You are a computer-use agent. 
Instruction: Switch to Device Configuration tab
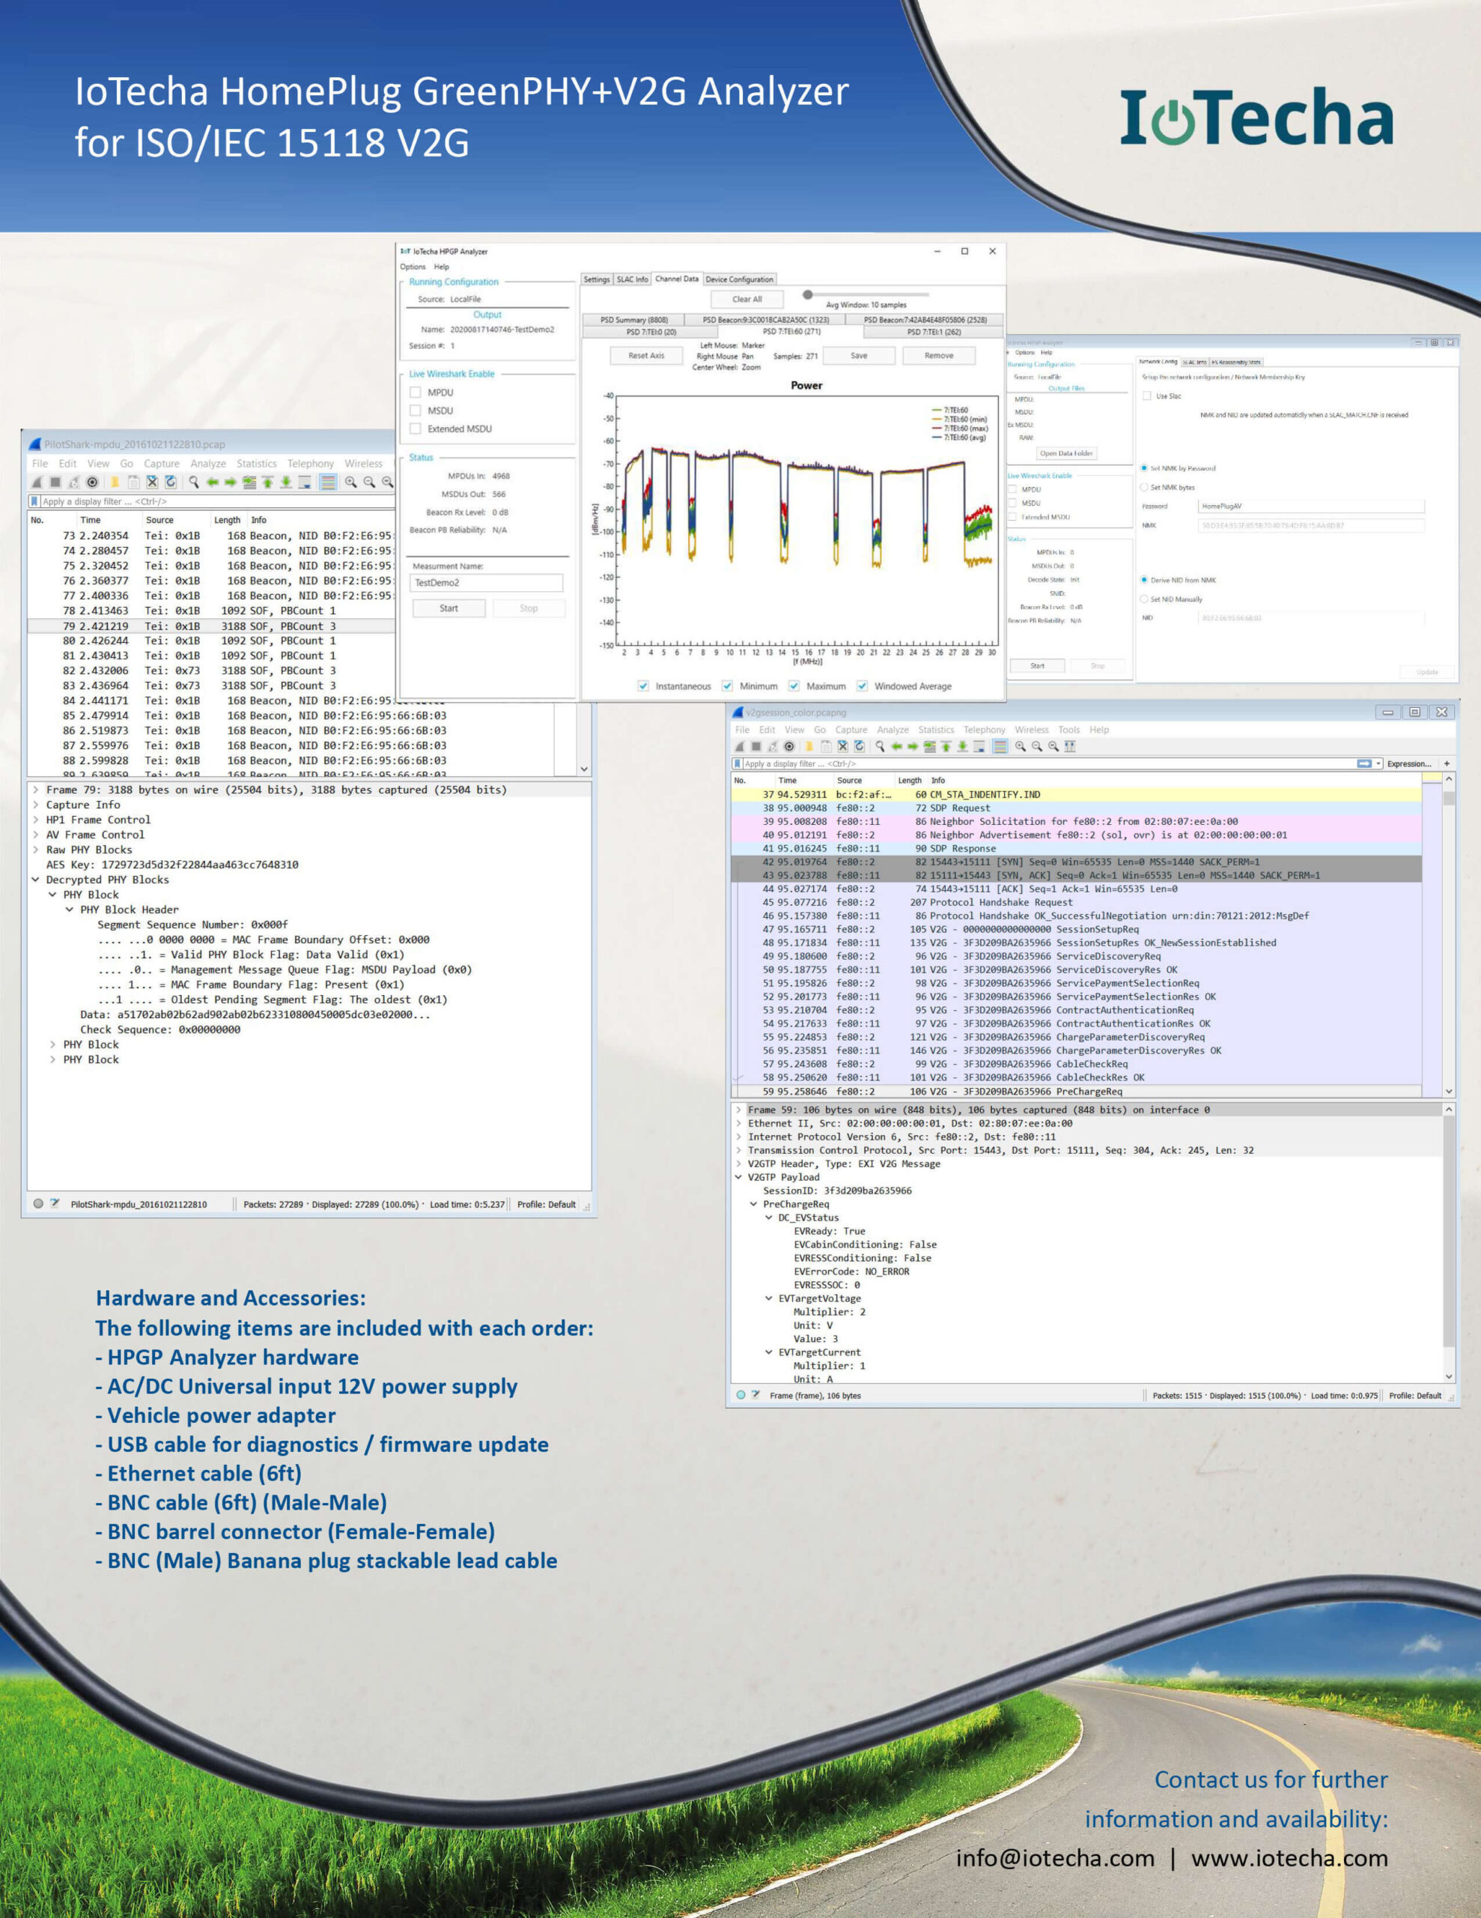[x=739, y=279]
